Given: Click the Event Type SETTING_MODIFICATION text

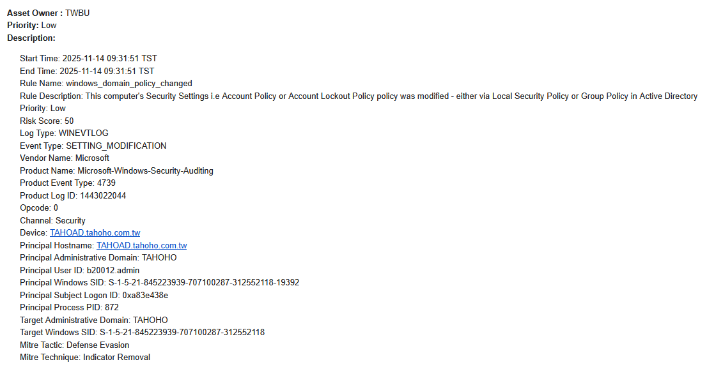Looking at the screenshot, I should (x=116, y=146).
